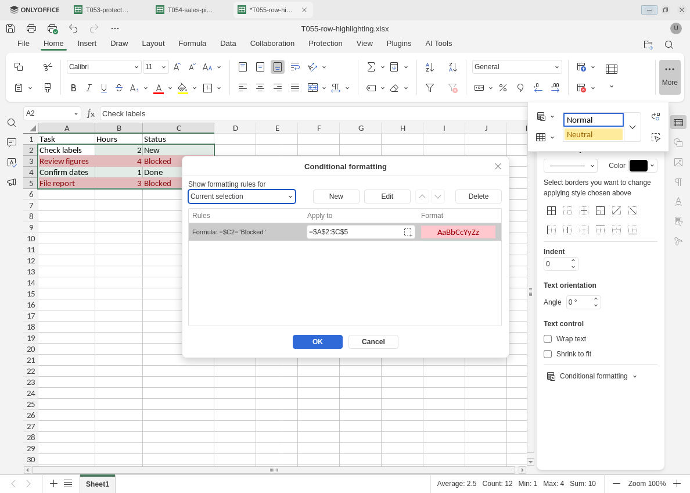The height and width of the screenshot is (493, 690).
Task: Open the Spellcheck icon in left sidebar
Action: point(12,162)
